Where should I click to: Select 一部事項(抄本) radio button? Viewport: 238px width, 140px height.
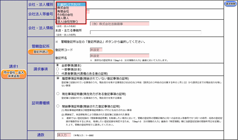coord(57,69)
